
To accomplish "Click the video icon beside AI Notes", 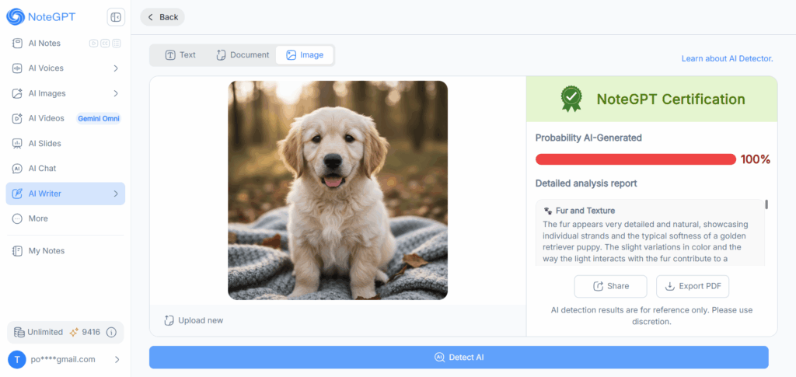I will [93, 43].
